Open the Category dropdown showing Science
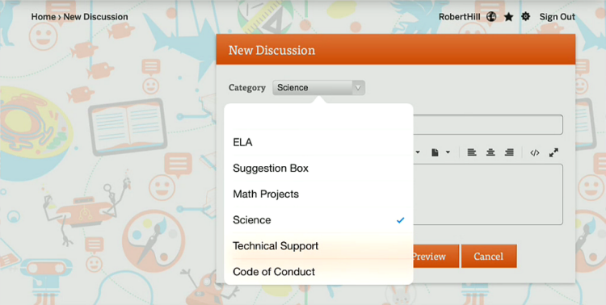 (318, 88)
